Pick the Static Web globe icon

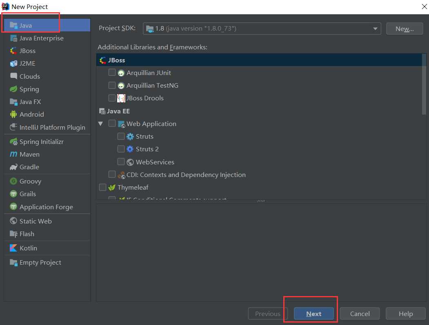click(13, 221)
